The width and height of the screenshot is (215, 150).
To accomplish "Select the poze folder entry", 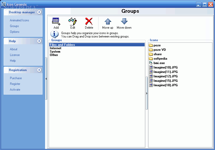I will (157, 45).
